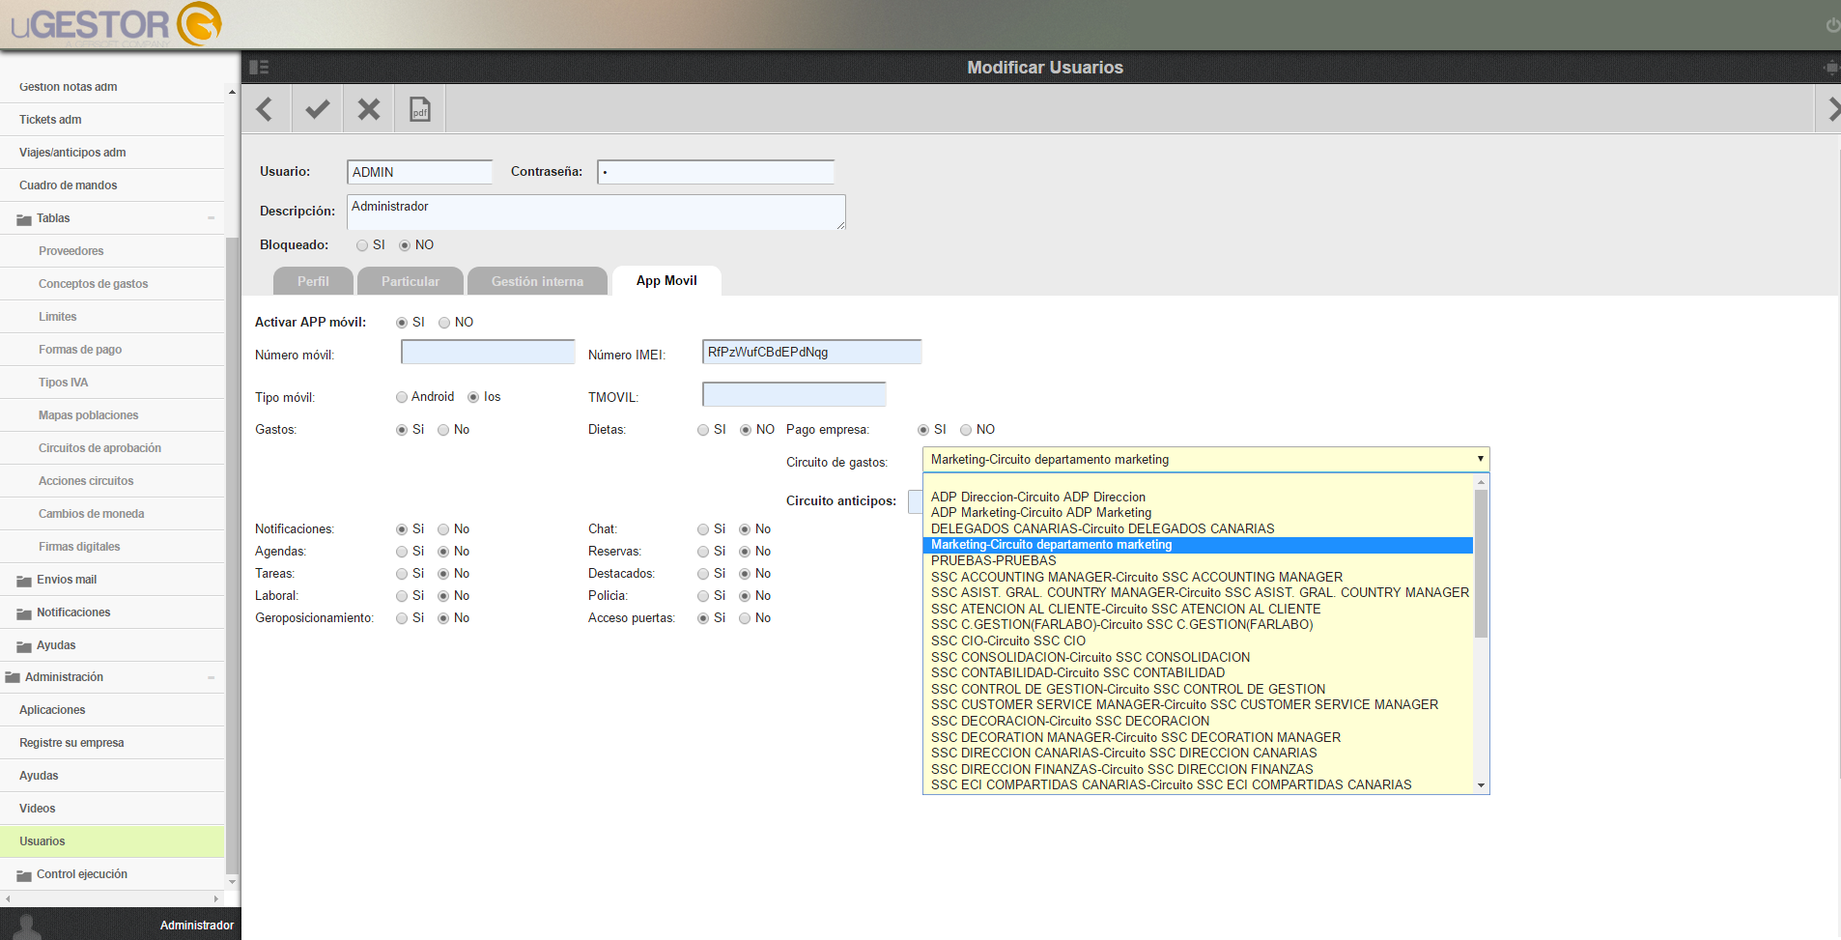
Task: Choose DELEGADOS CANARIAS circuit option
Action: click(1198, 528)
